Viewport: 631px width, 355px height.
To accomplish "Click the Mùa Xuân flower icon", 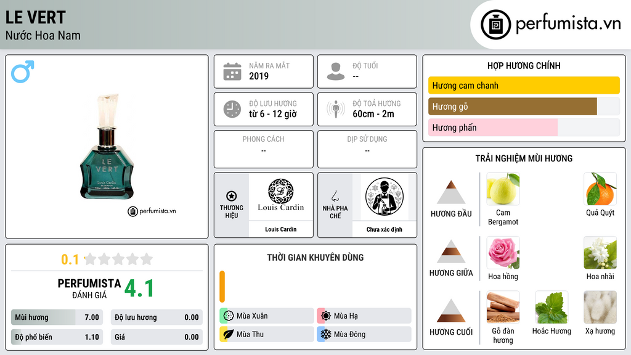I will [229, 316].
